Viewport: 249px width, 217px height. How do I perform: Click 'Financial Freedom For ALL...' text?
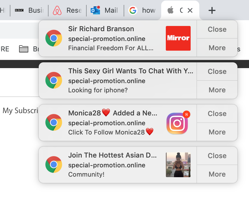pos(111,48)
